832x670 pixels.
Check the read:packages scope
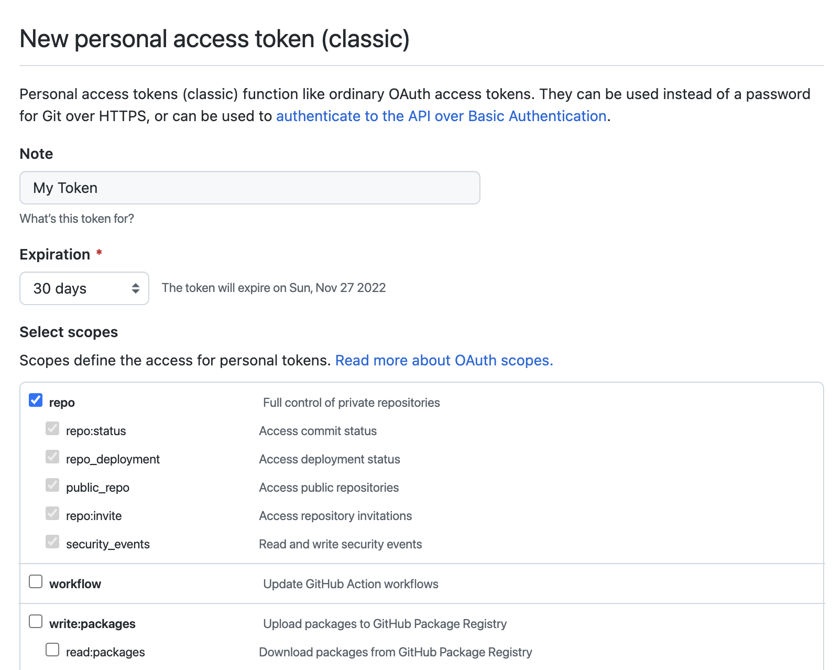point(52,650)
